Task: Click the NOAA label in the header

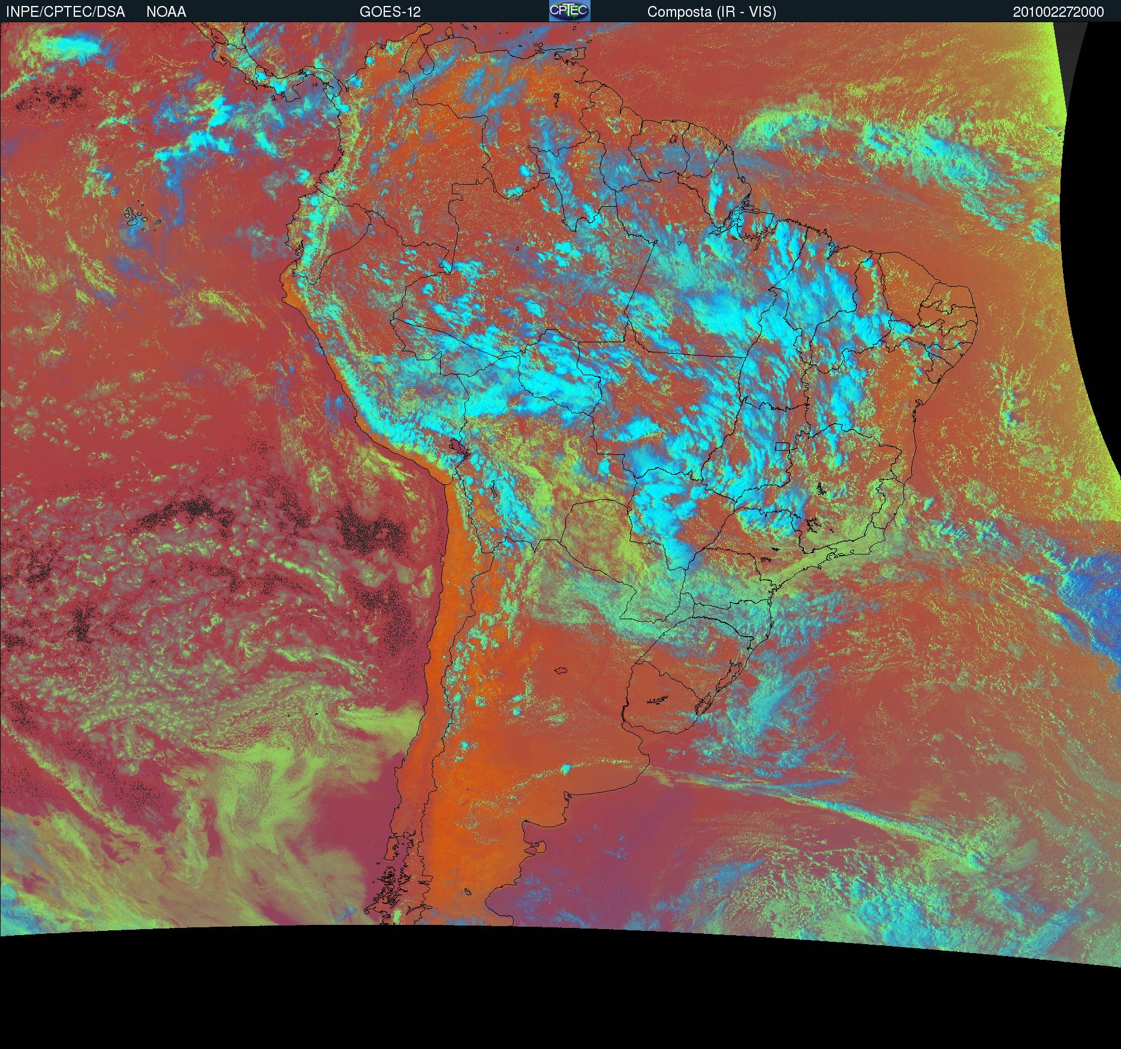Action: 166,12
